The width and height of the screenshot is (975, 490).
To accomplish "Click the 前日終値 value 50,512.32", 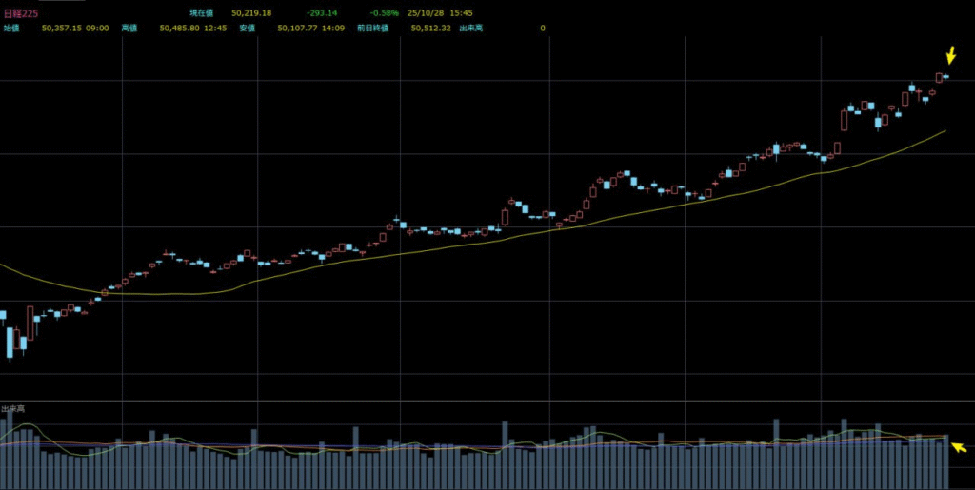I will tap(431, 29).
